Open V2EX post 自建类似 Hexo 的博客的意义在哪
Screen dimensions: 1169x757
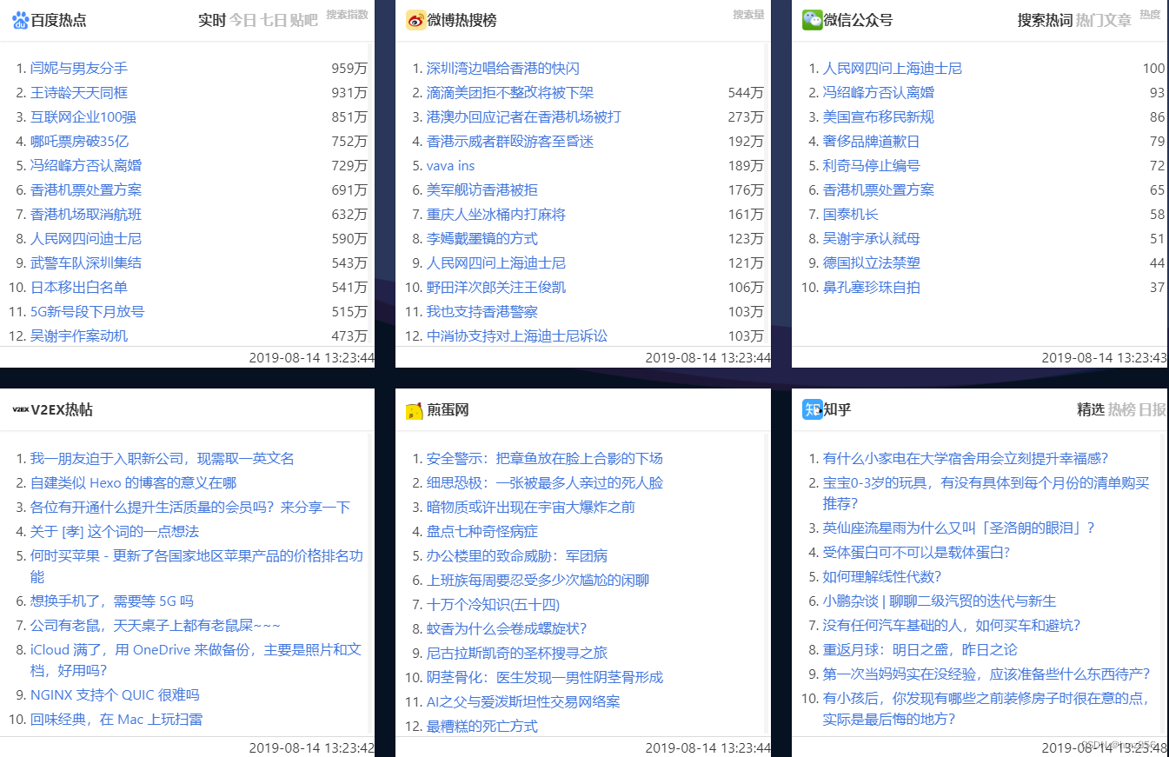tap(134, 482)
